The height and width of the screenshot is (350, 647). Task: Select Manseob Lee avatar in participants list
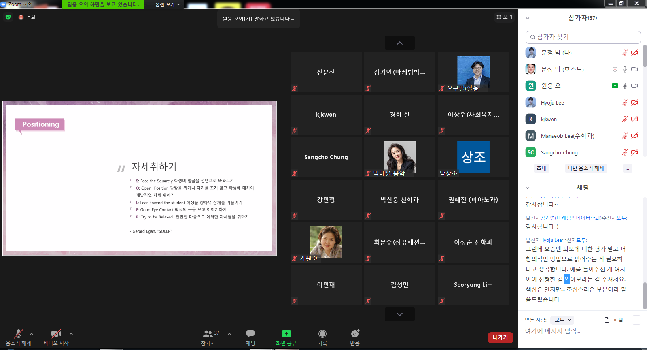530,136
